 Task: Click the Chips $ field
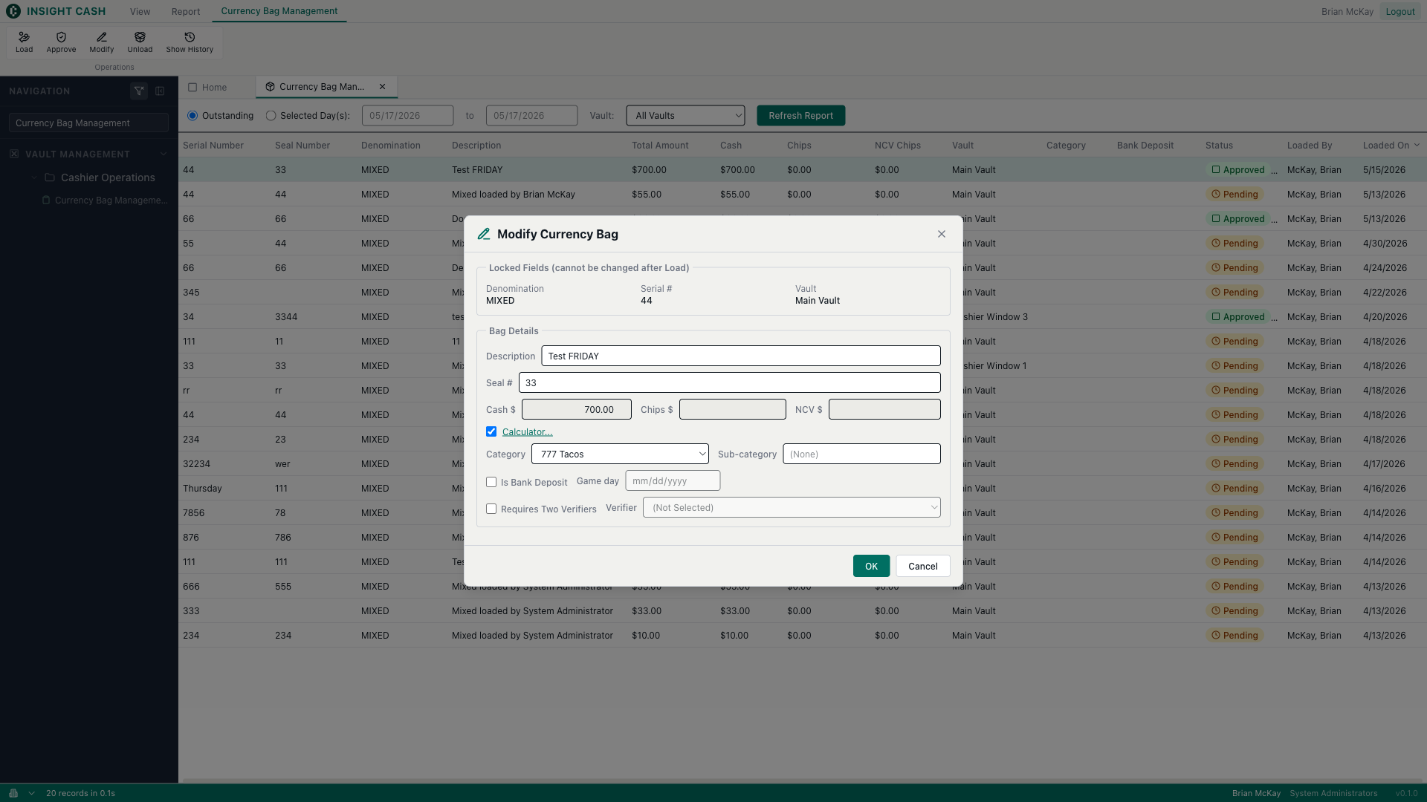click(733, 409)
